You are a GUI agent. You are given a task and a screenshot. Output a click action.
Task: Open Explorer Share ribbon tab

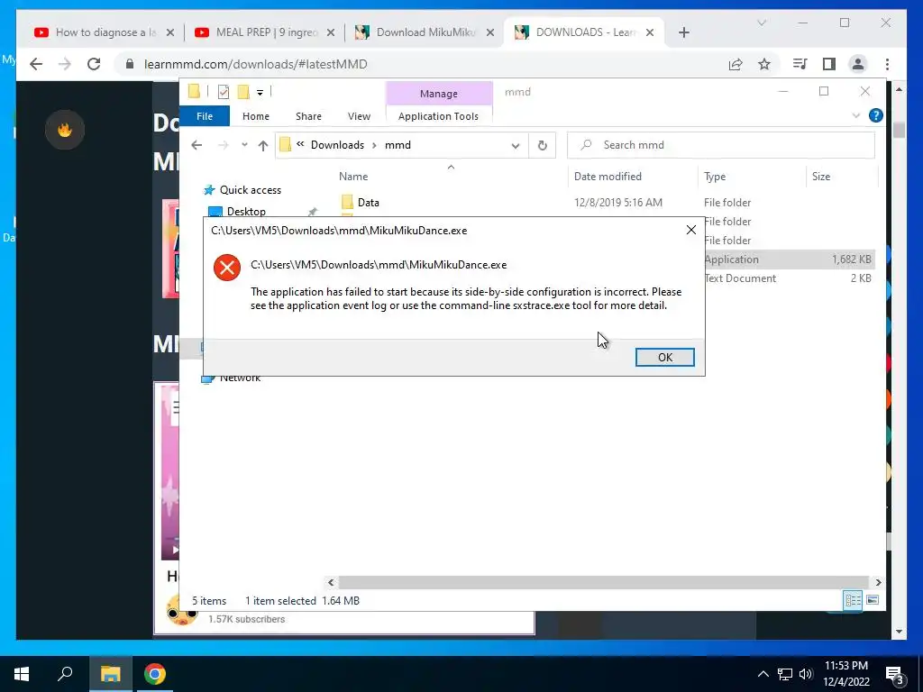click(x=308, y=116)
